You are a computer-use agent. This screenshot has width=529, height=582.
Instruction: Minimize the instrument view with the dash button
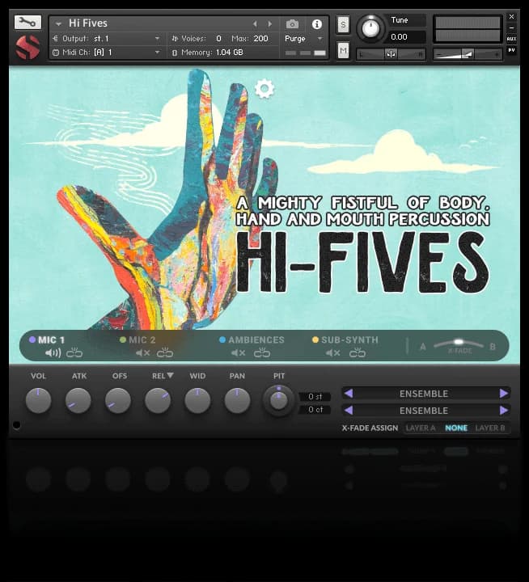point(511,27)
